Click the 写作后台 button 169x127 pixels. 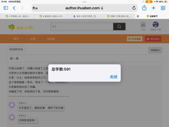pos(153,39)
